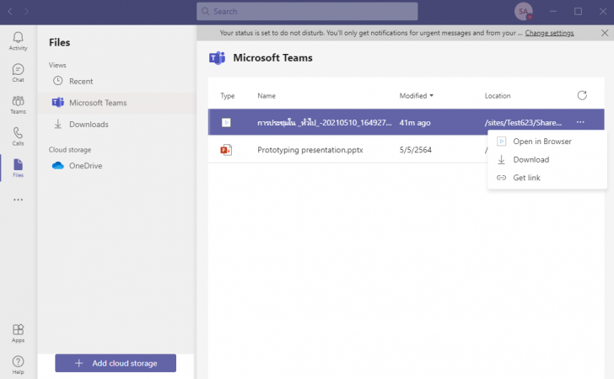Open profile avatar SA menu
The width and height of the screenshot is (614, 379).
pyautogui.click(x=523, y=11)
